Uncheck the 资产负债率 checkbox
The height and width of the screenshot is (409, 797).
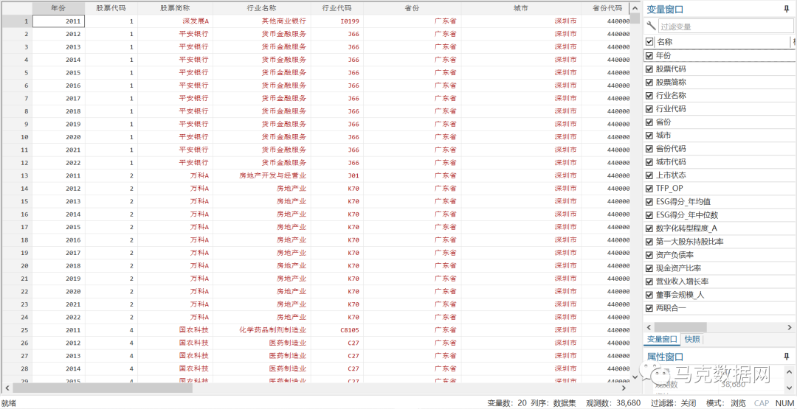point(649,255)
